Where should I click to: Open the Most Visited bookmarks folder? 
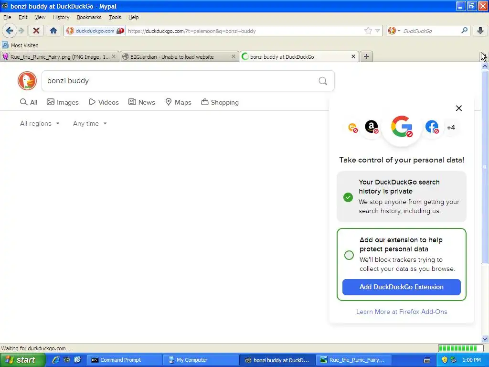point(20,45)
